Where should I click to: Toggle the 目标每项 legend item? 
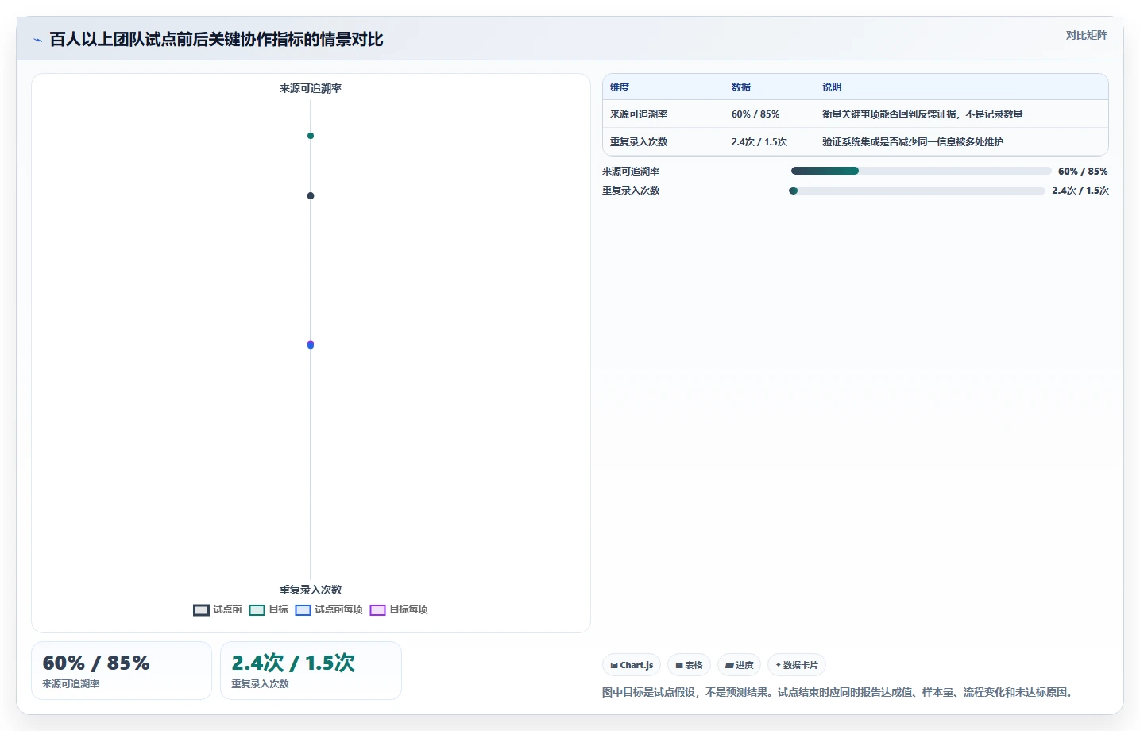pos(399,609)
